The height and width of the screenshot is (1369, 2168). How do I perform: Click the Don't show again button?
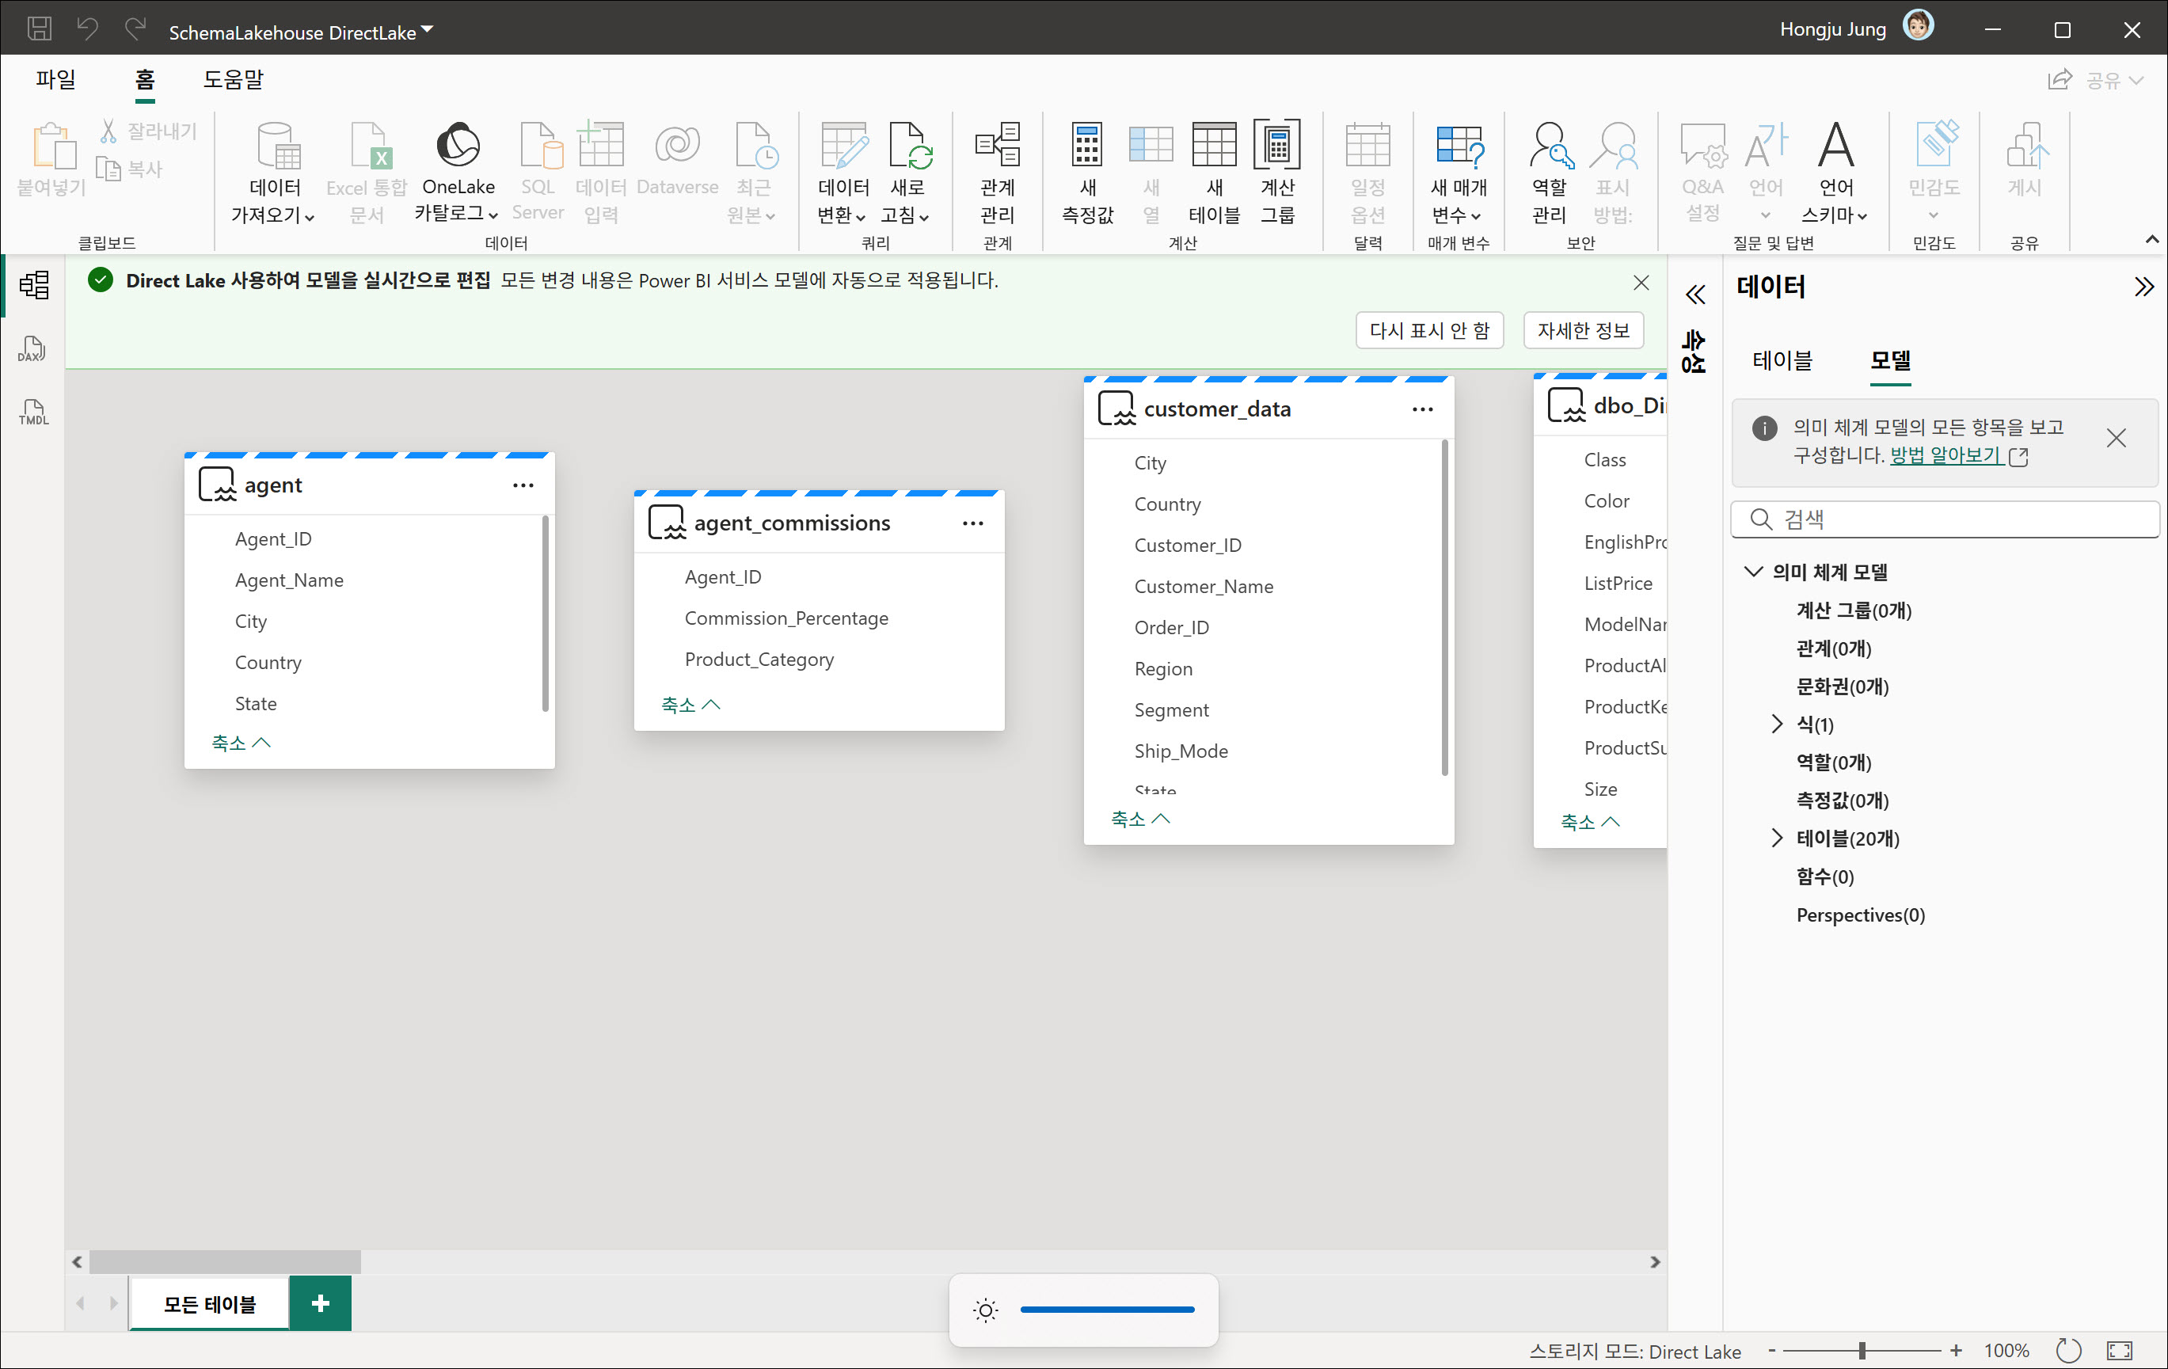coord(1428,330)
